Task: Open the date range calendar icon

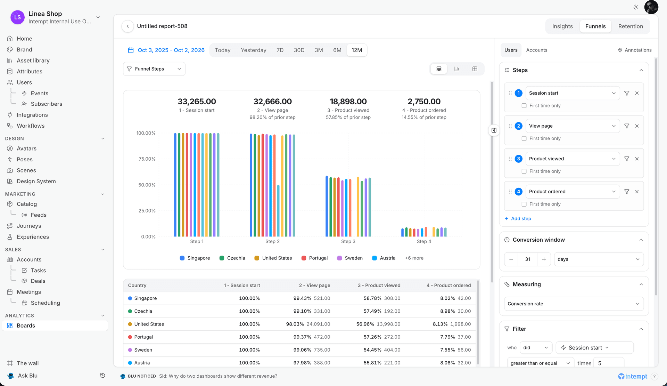Action: click(131, 50)
